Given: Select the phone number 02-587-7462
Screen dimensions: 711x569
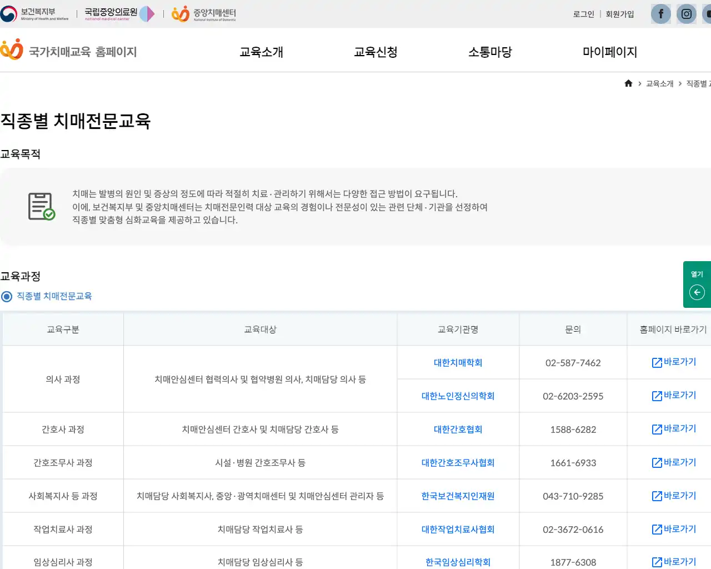Looking at the screenshot, I should tap(573, 363).
